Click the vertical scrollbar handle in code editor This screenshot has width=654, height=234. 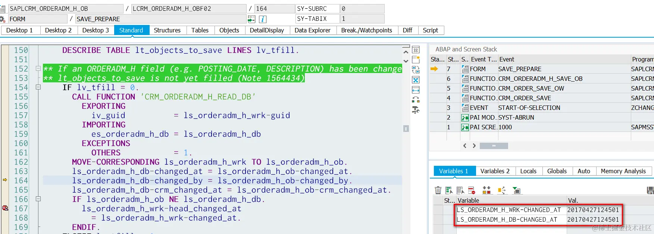tap(406, 129)
